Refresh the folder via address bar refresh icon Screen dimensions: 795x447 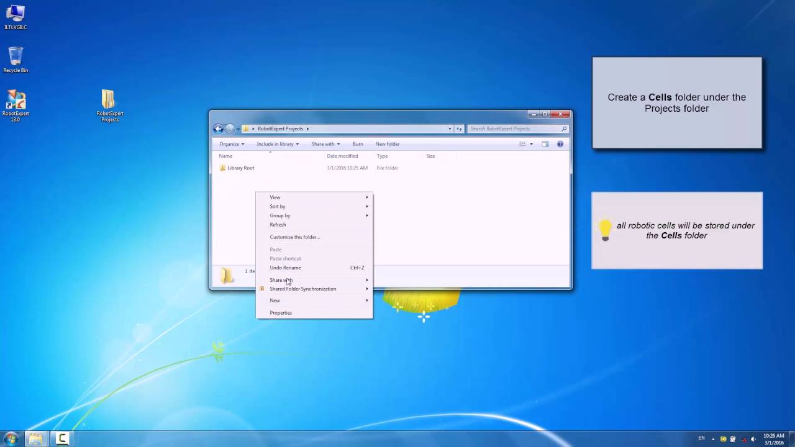pyautogui.click(x=460, y=129)
